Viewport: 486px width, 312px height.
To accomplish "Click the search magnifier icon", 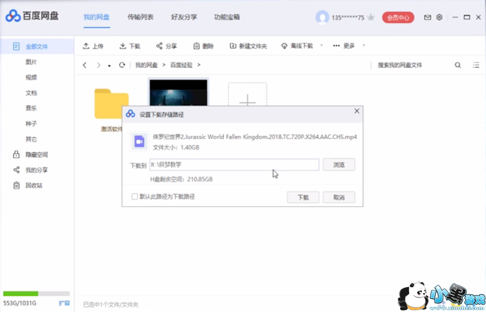I will (458, 65).
